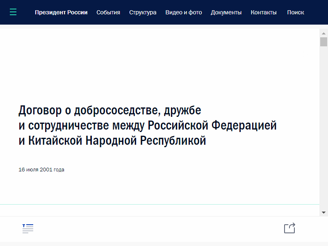Open the text contents icon at bottom left

[x=28, y=228]
